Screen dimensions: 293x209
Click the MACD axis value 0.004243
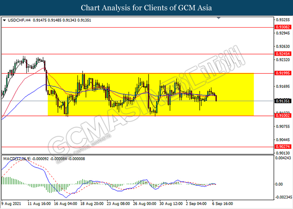pyautogui.click(x=283, y=158)
